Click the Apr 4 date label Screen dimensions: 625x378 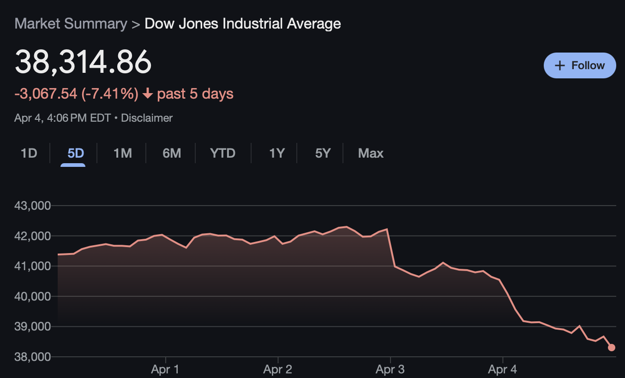pos(503,369)
